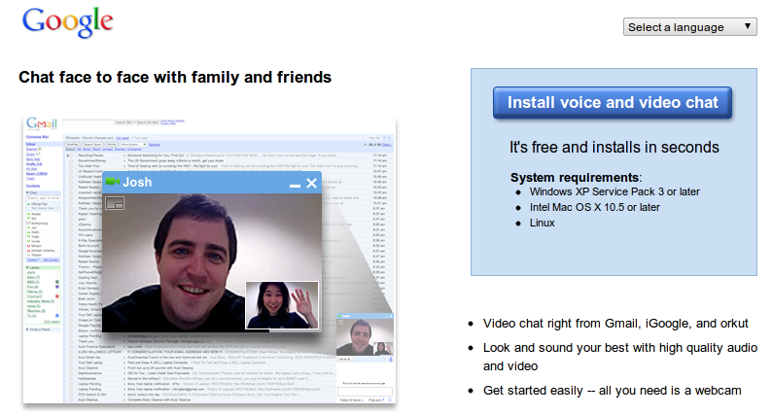This screenshot has height=415, width=772.
Task: Click Get started easily webcam bullet
Action: pyautogui.click(x=612, y=391)
